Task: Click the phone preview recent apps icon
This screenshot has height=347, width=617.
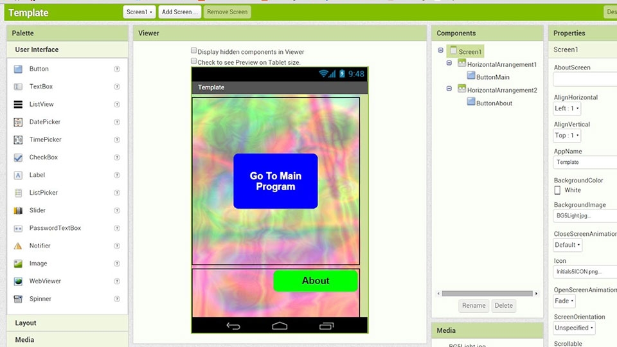Action: [x=326, y=326]
